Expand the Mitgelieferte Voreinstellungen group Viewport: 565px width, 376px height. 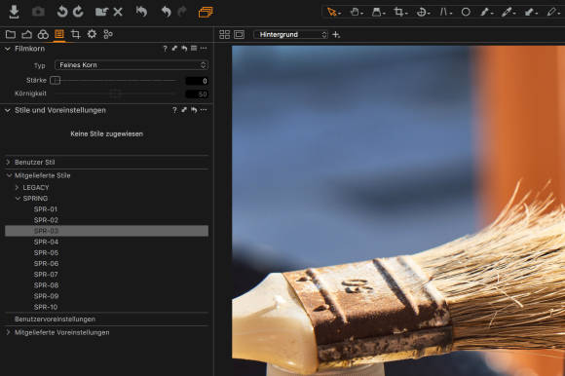point(8,332)
